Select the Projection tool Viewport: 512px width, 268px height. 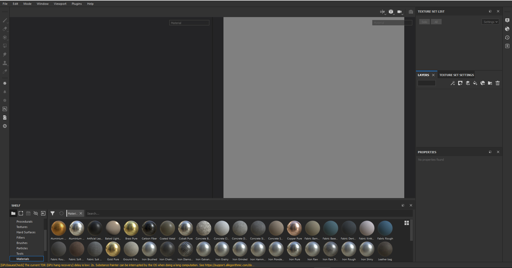pyautogui.click(x=5, y=37)
